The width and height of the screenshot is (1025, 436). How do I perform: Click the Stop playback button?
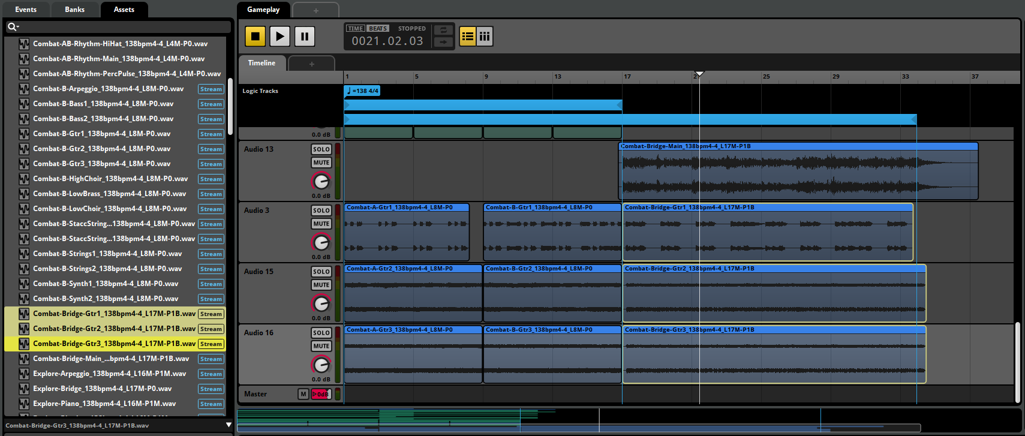coord(255,37)
